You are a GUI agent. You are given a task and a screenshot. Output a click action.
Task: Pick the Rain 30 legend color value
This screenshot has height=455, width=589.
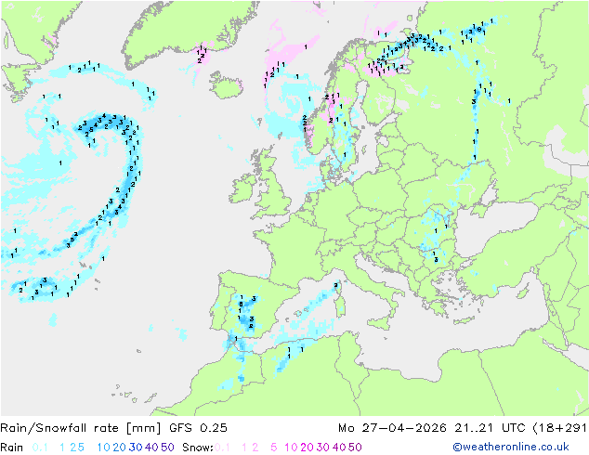coord(136,448)
